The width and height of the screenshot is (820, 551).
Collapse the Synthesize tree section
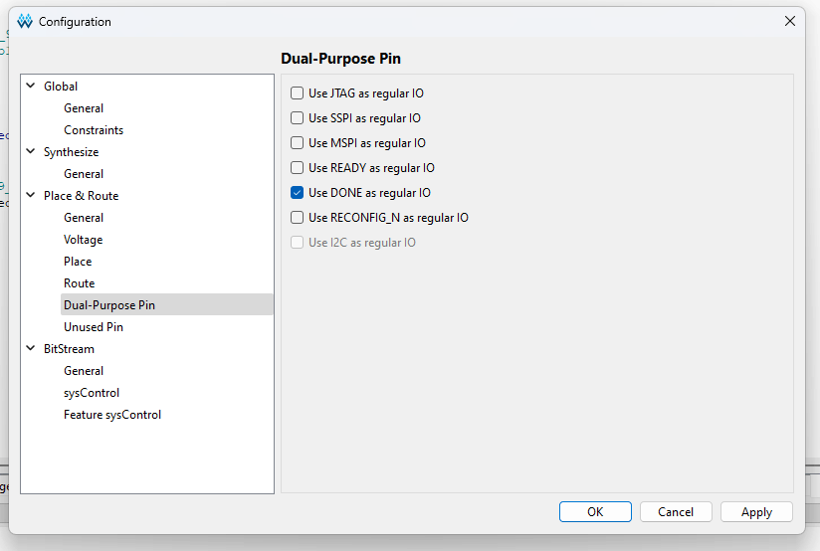click(x=31, y=151)
